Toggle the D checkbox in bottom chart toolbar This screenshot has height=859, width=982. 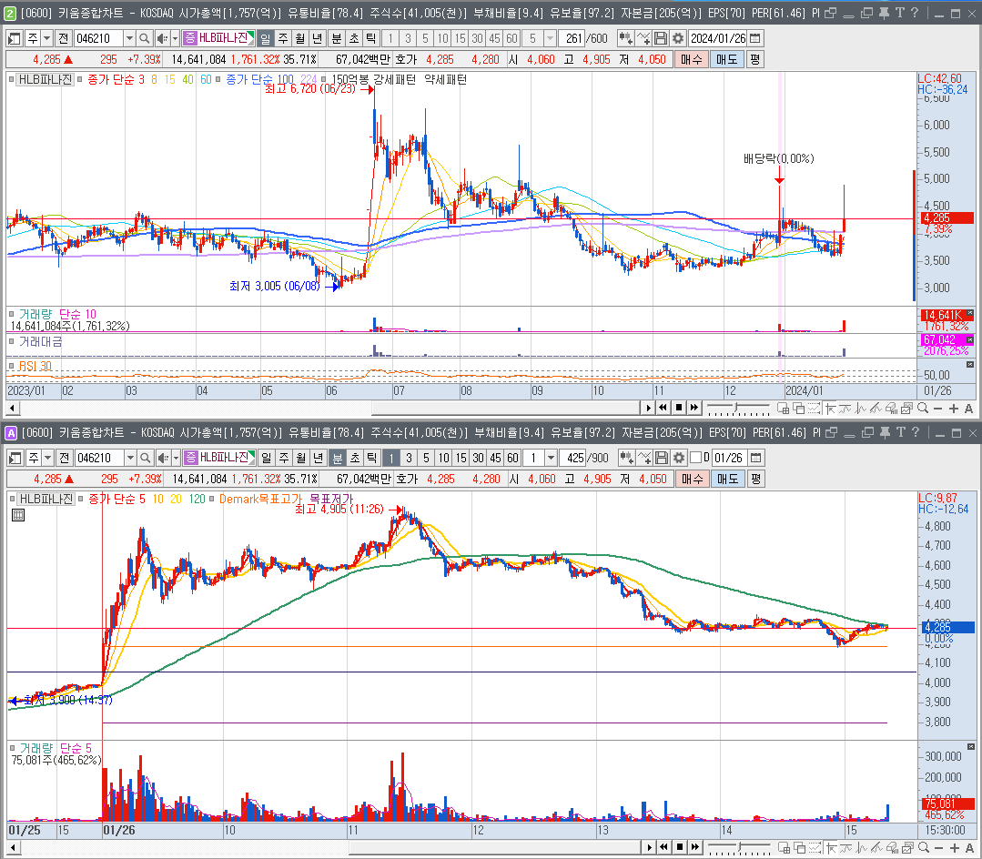pos(695,458)
